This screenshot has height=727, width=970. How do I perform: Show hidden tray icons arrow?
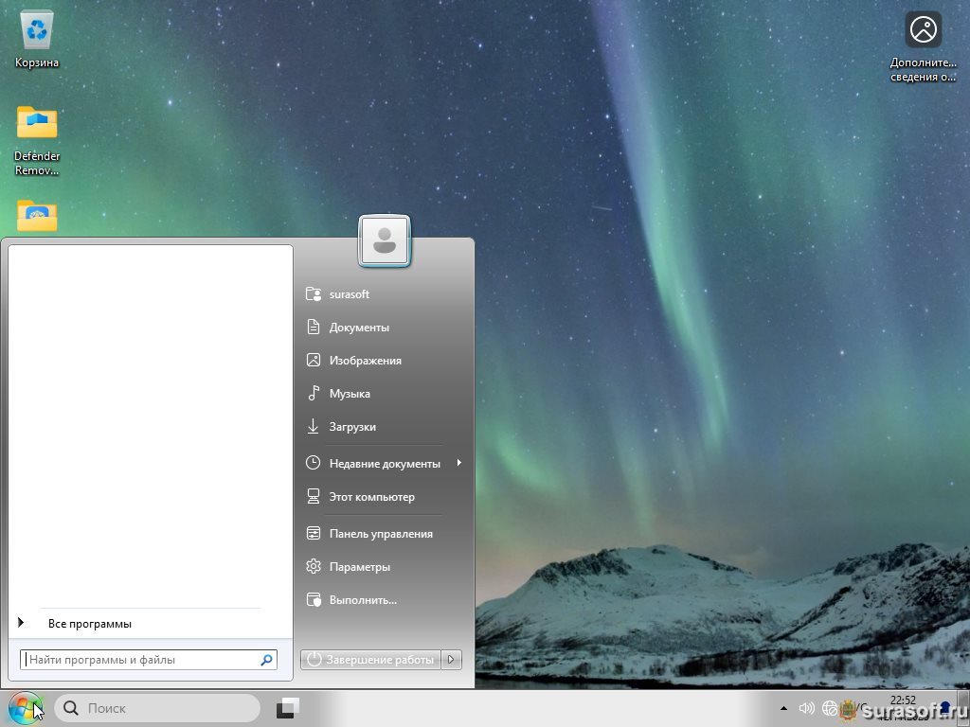click(x=783, y=708)
